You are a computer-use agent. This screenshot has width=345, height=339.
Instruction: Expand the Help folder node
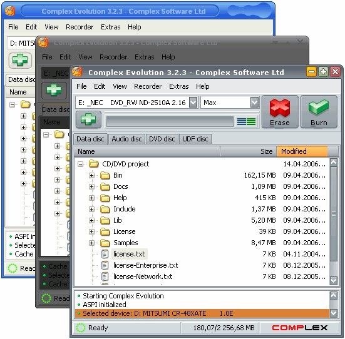(91, 198)
